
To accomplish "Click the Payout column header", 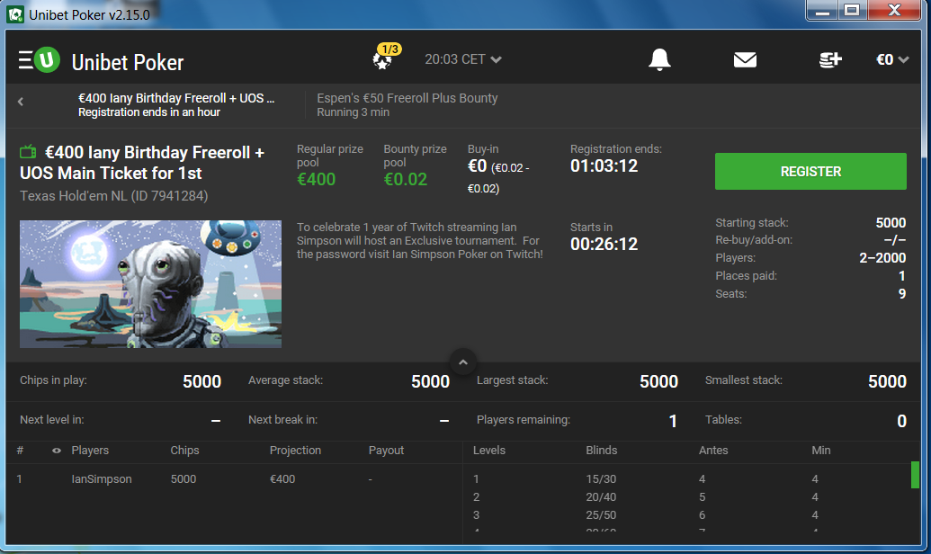I will coord(386,450).
